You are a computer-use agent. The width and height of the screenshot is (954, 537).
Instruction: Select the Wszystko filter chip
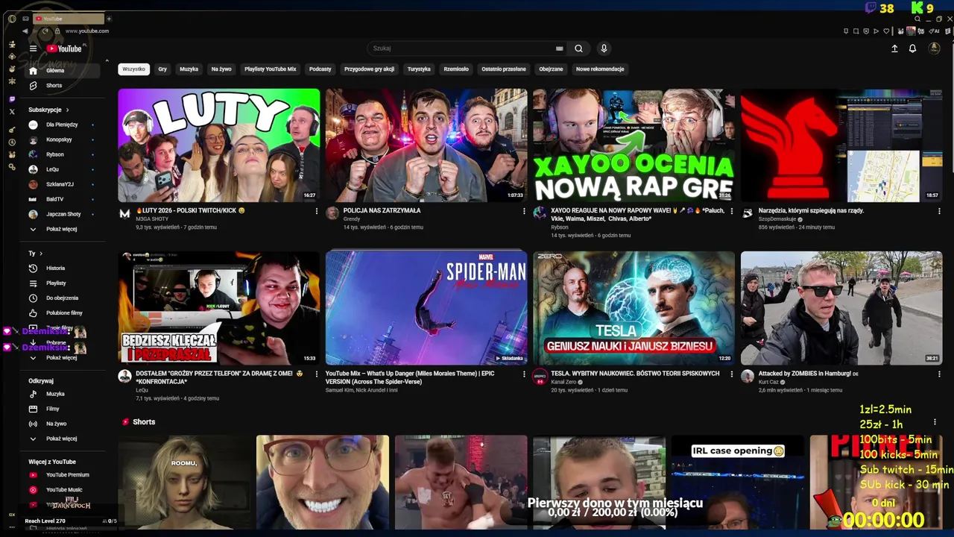(x=134, y=69)
